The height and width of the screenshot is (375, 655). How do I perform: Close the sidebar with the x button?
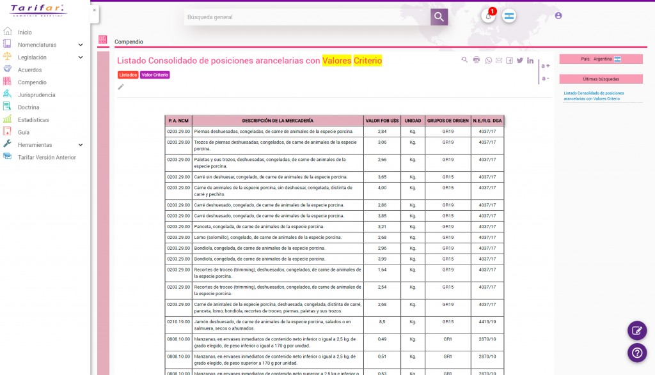tap(95, 10)
